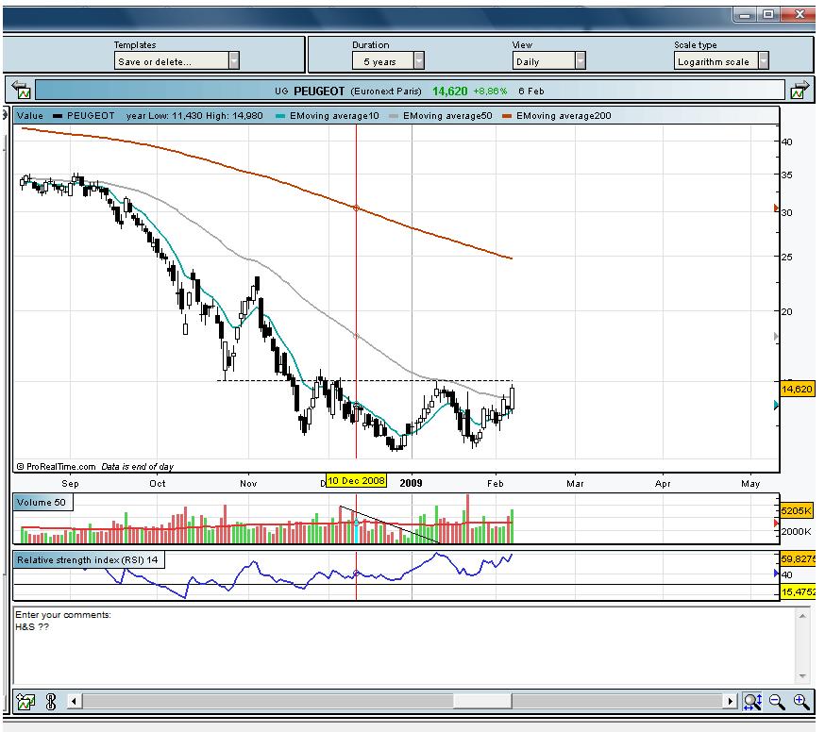Click the zoom-fit icon with blue arrows
825x732 pixels.
pyautogui.click(x=752, y=701)
